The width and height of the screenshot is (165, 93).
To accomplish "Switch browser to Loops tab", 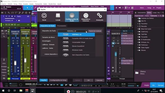I will [x=155, y=13].
